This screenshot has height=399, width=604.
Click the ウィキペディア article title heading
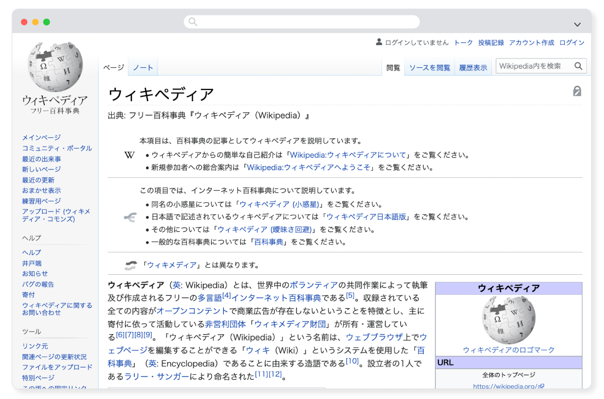(x=161, y=94)
